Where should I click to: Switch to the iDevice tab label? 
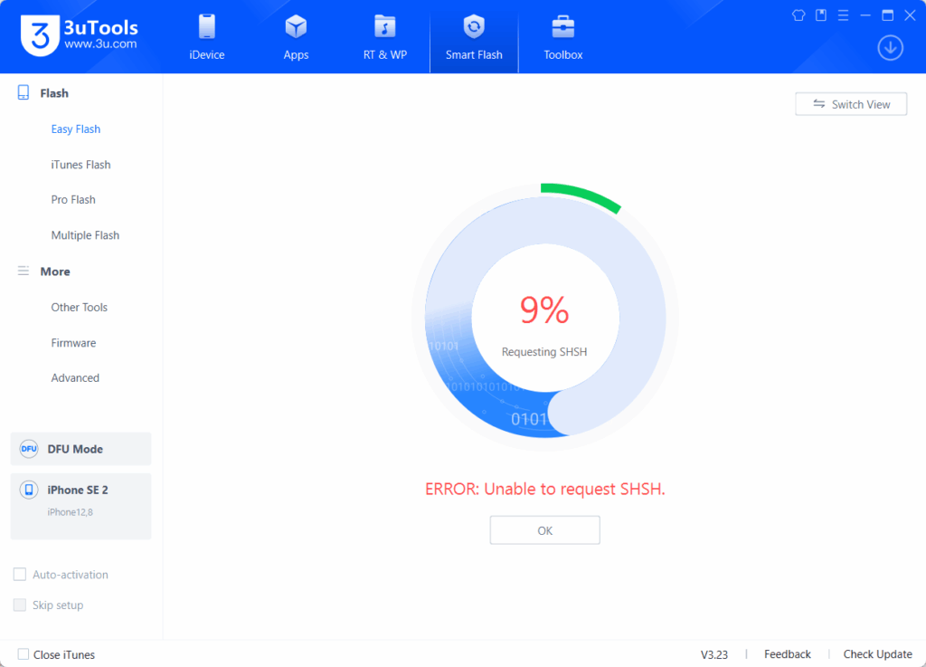point(207,55)
